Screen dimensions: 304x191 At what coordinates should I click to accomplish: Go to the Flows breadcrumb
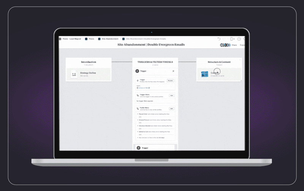click(x=91, y=39)
